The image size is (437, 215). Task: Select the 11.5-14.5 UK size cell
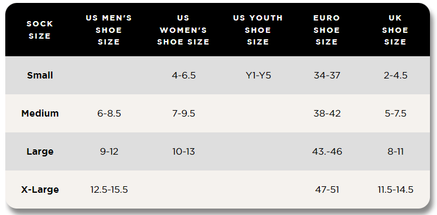pyautogui.click(x=395, y=190)
